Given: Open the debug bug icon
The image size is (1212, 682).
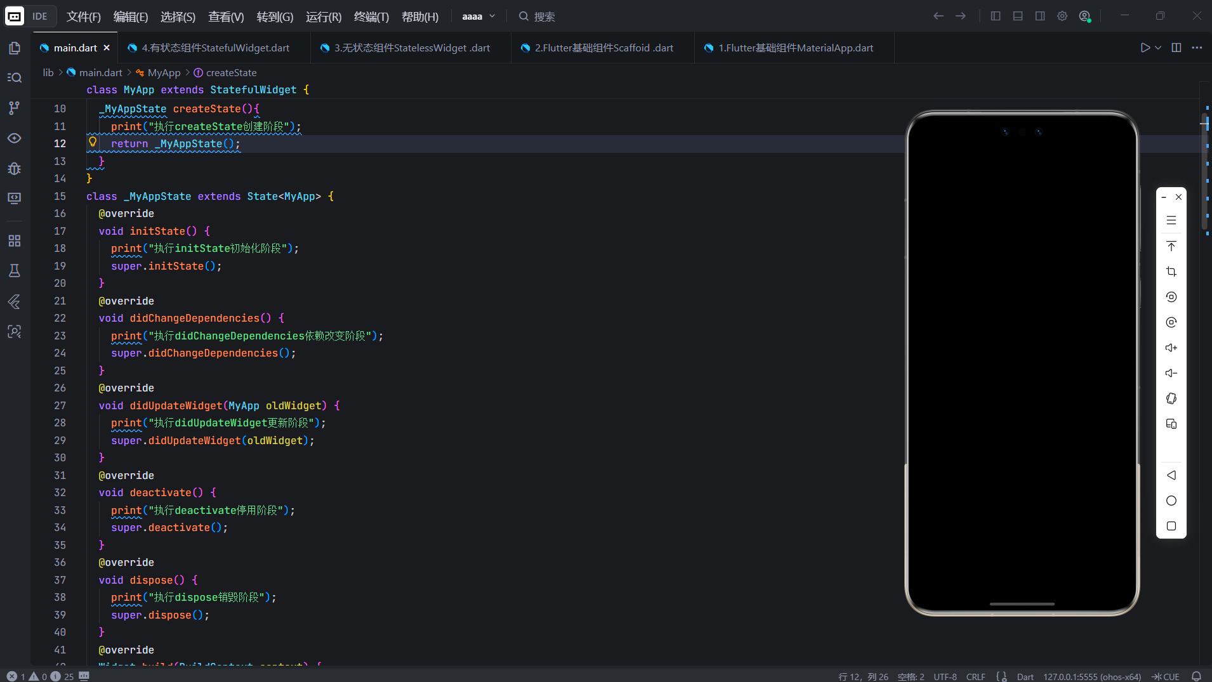Looking at the screenshot, I should pyautogui.click(x=15, y=169).
